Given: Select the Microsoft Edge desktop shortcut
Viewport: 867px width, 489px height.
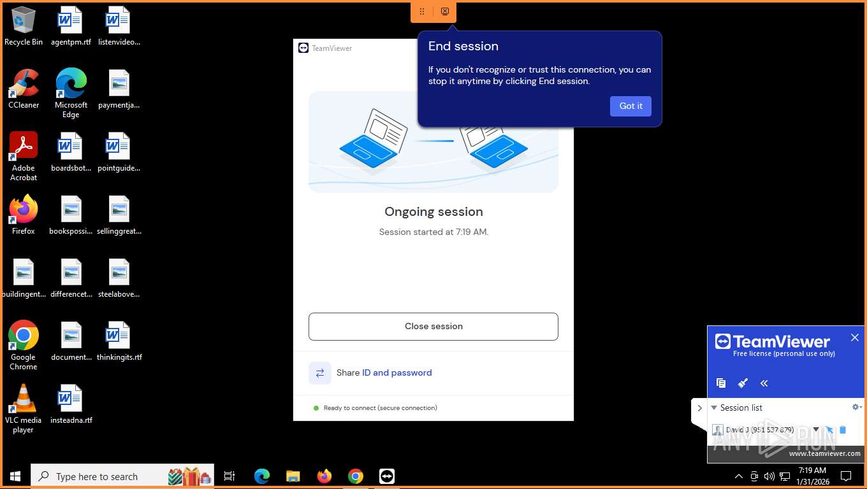Looking at the screenshot, I should pos(71,94).
